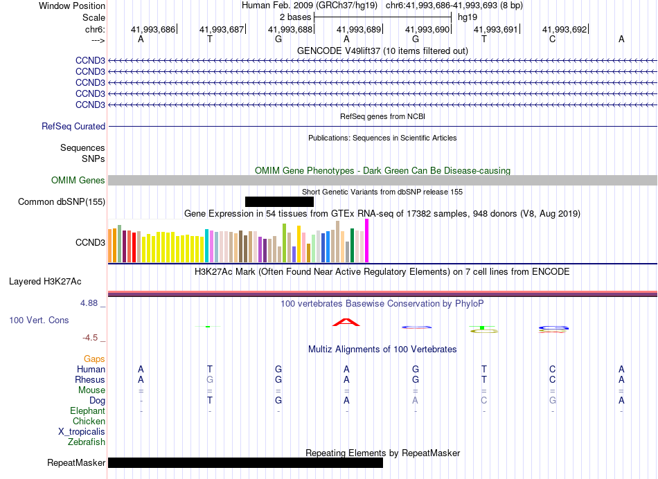658x479 pixels.
Task: Click the Gaps row label
Action: coord(94,359)
